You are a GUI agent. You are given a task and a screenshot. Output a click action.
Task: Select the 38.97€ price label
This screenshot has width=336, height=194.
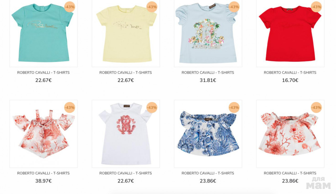(x=43, y=181)
